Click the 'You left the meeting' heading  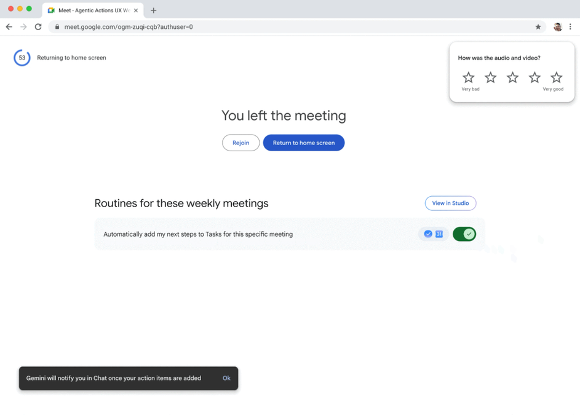tap(284, 116)
